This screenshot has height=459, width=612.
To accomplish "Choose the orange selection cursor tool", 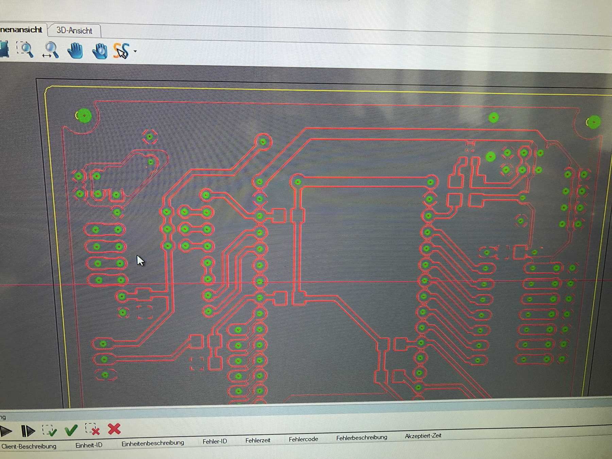I will coord(121,51).
